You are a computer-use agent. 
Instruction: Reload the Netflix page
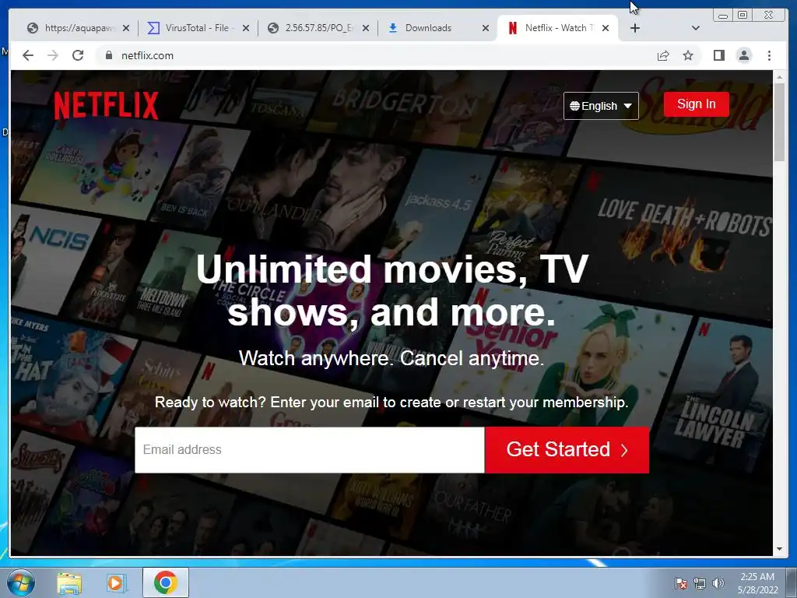click(78, 55)
